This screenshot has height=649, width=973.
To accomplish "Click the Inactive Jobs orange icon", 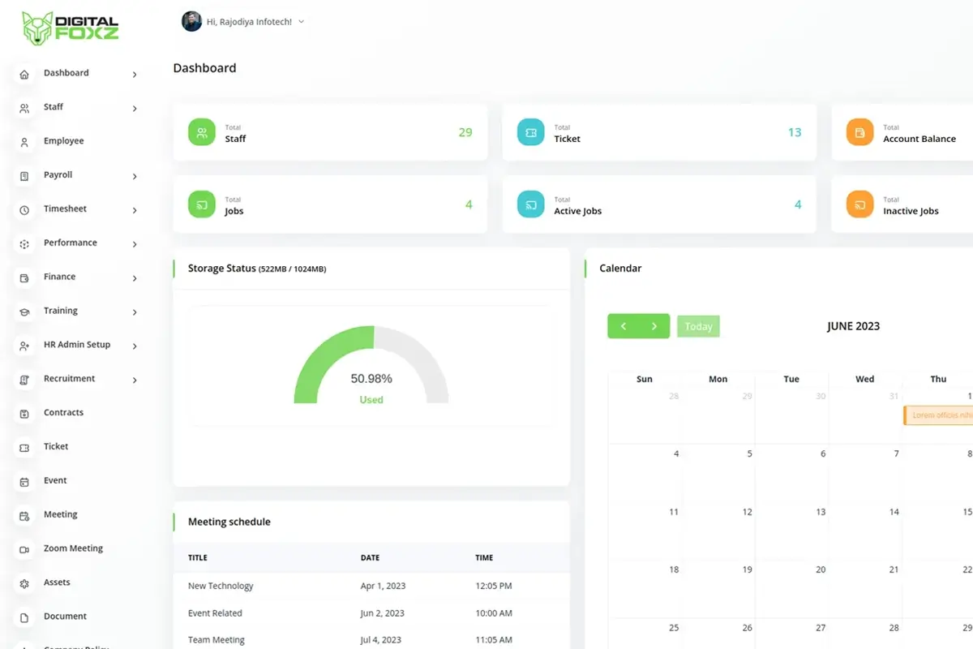I will pos(859,204).
